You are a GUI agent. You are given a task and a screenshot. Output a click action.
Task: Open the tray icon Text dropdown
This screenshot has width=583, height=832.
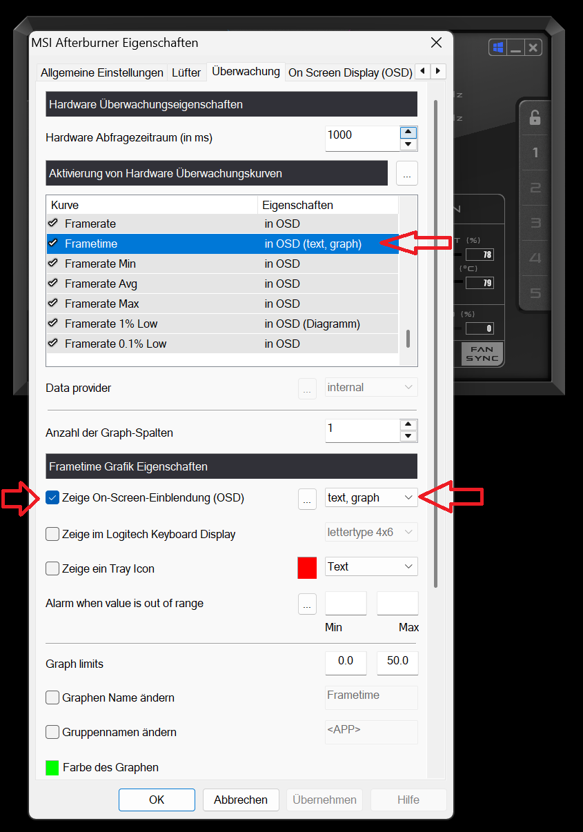[371, 566]
